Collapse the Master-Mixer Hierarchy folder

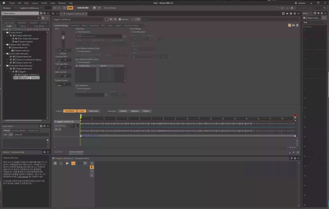tap(4, 45)
